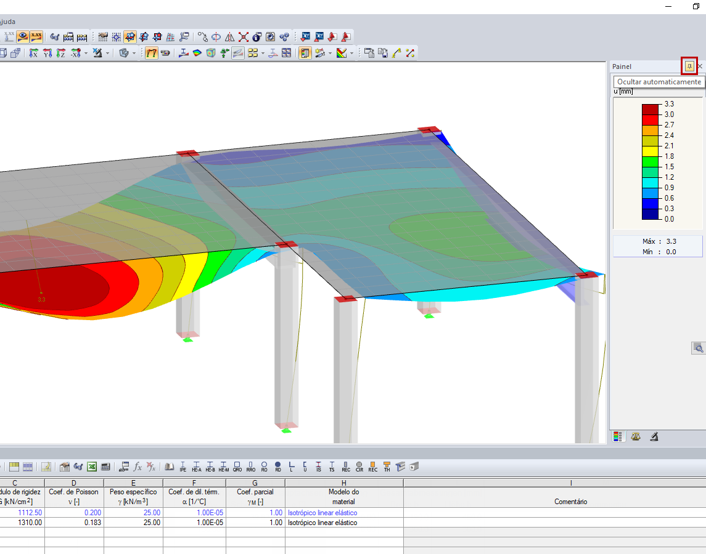The image size is (706, 554).
Task: Click blue 'Isotrópico linear elástico' cell
Action: click(x=344, y=513)
